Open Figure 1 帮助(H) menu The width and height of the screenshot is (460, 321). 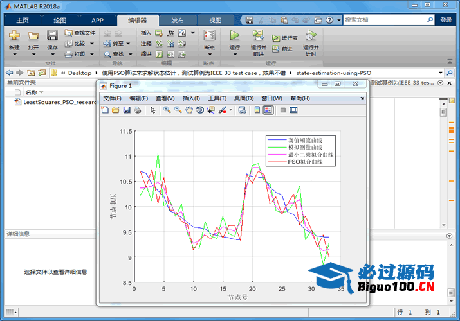pyautogui.click(x=300, y=98)
